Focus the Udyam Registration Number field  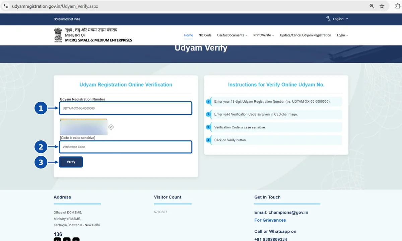coord(126,108)
